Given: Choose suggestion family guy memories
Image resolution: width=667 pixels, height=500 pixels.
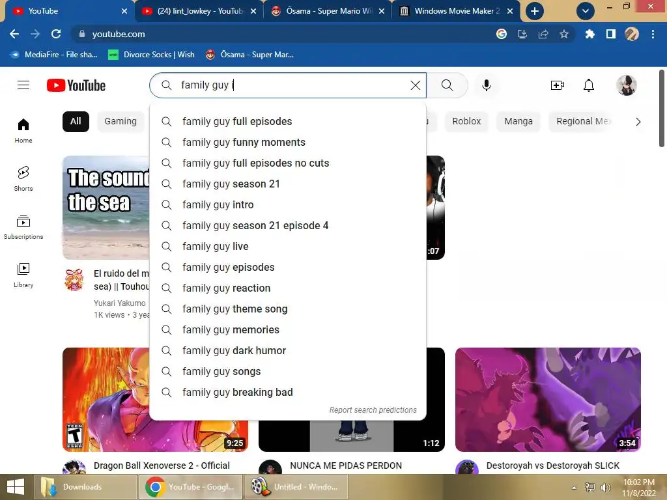Looking at the screenshot, I should (x=288, y=330).
